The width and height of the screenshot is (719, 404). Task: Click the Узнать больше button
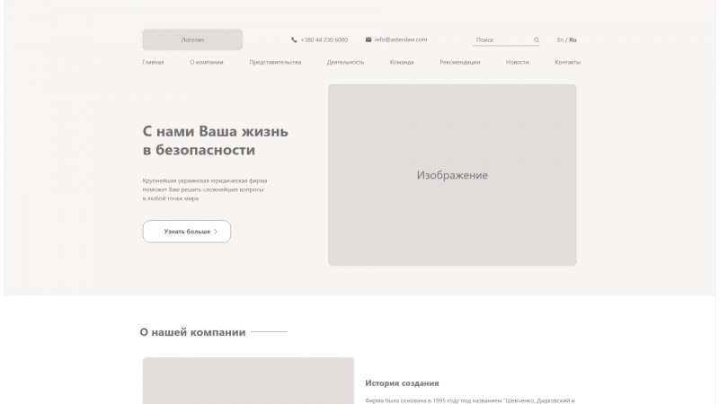187,232
